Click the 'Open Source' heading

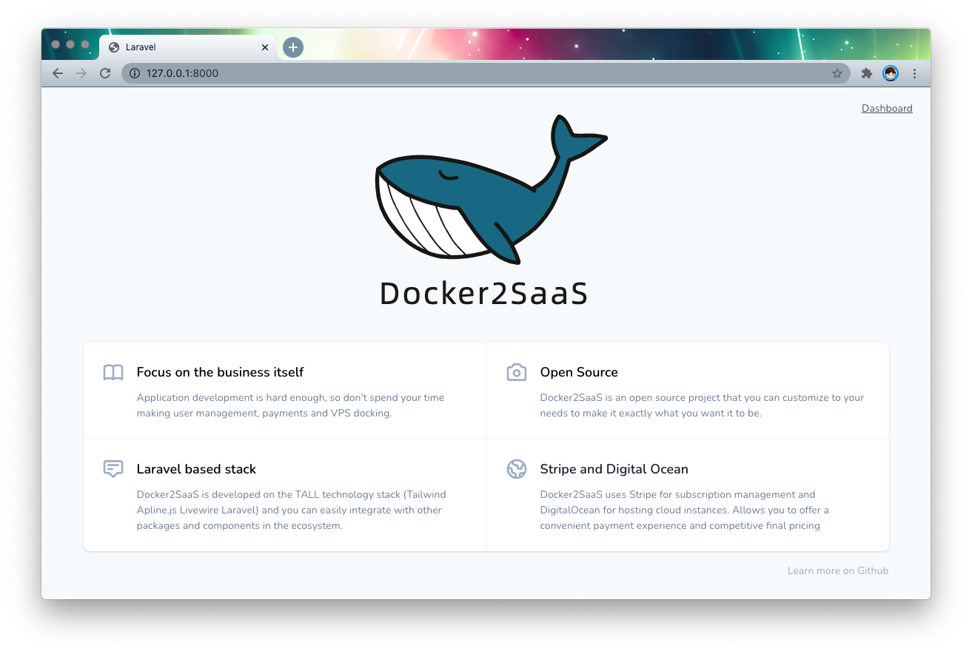pos(579,372)
